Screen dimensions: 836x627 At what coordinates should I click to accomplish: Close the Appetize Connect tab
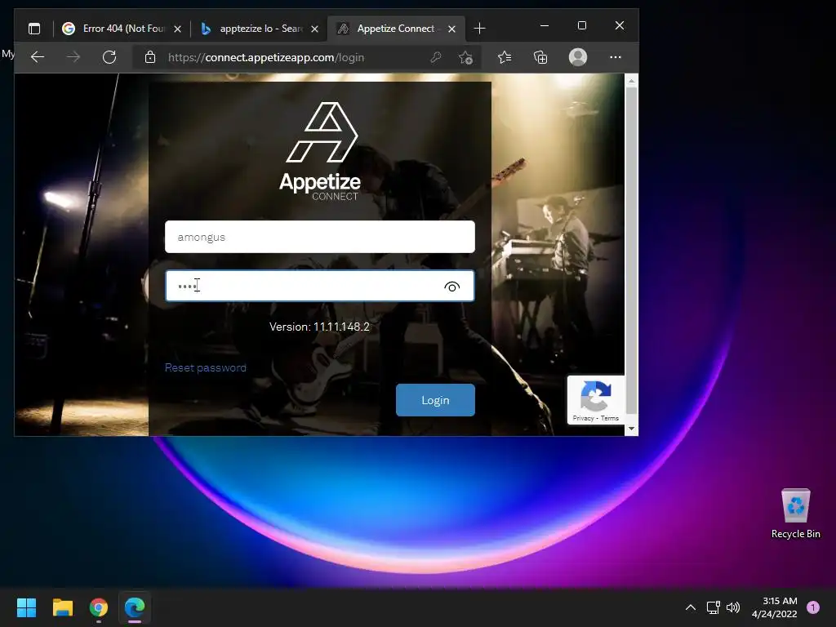[451, 29]
